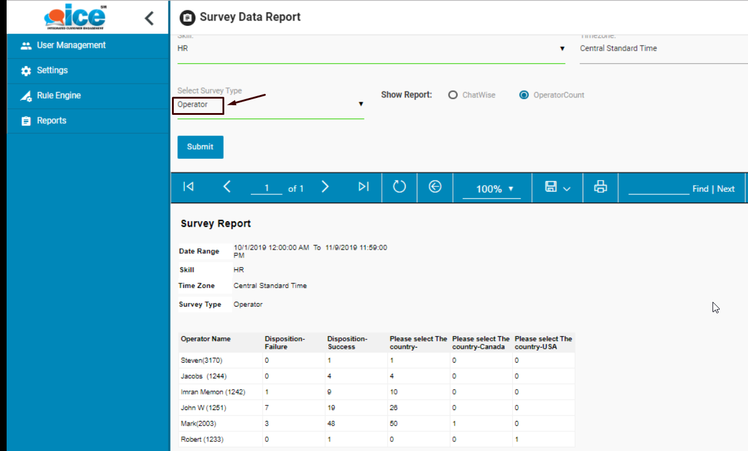Go to previous report page
The width and height of the screenshot is (748, 451).
pyautogui.click(x=227, y=187)
